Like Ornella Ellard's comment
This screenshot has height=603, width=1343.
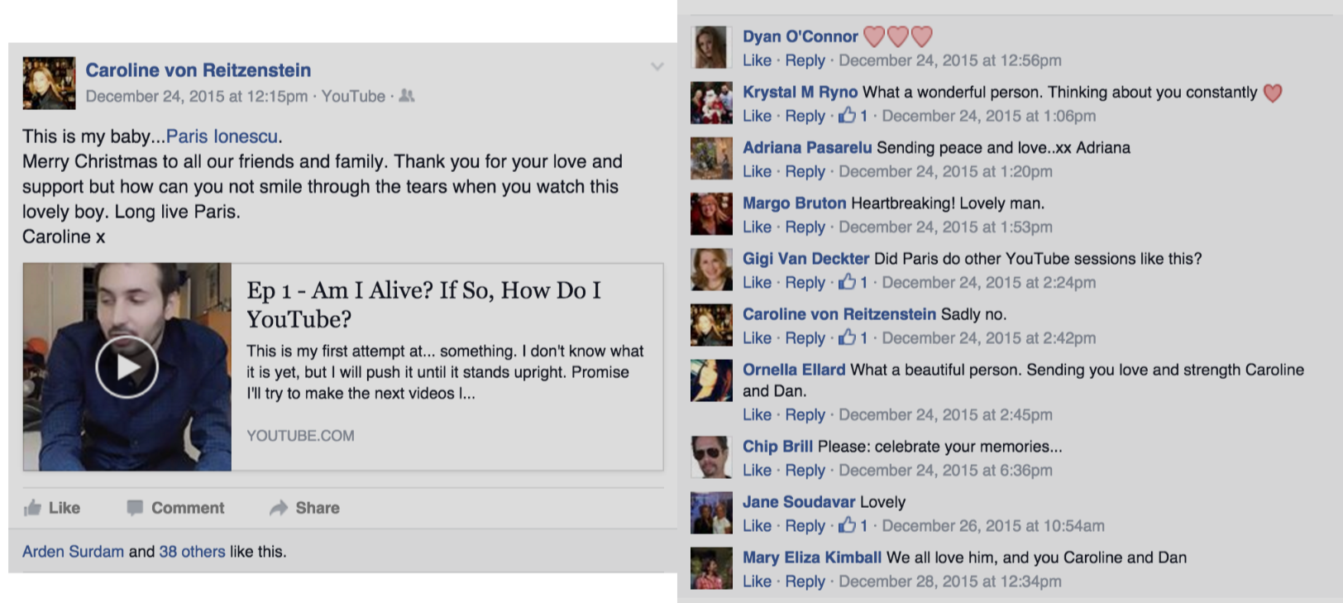tap(757, 414)
